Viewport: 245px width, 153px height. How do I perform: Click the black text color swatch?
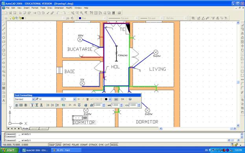[106, 99]
